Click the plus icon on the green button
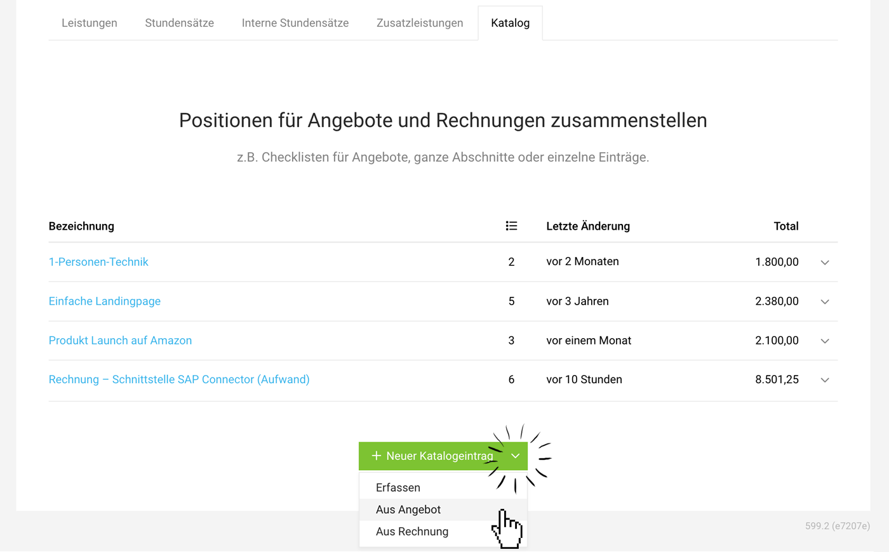 click(377, 456)
